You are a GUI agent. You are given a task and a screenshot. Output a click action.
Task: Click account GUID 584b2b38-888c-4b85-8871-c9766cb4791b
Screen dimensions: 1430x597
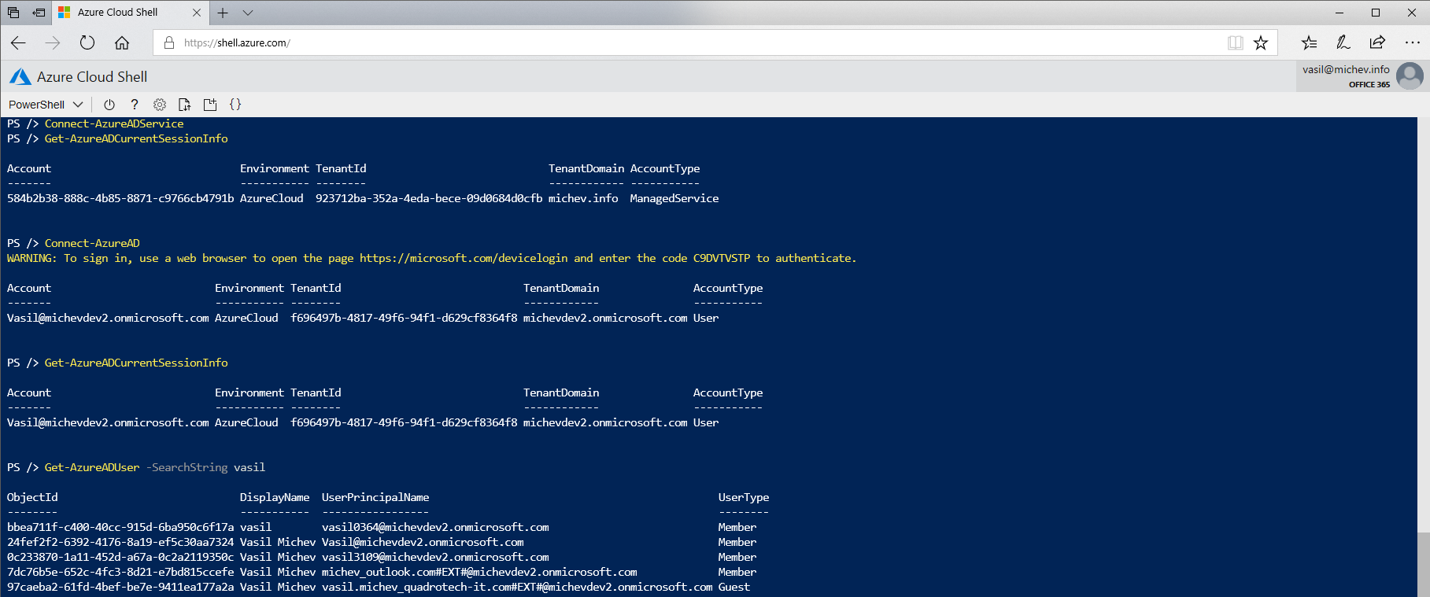pyautogui.click(x=120, y=198)
